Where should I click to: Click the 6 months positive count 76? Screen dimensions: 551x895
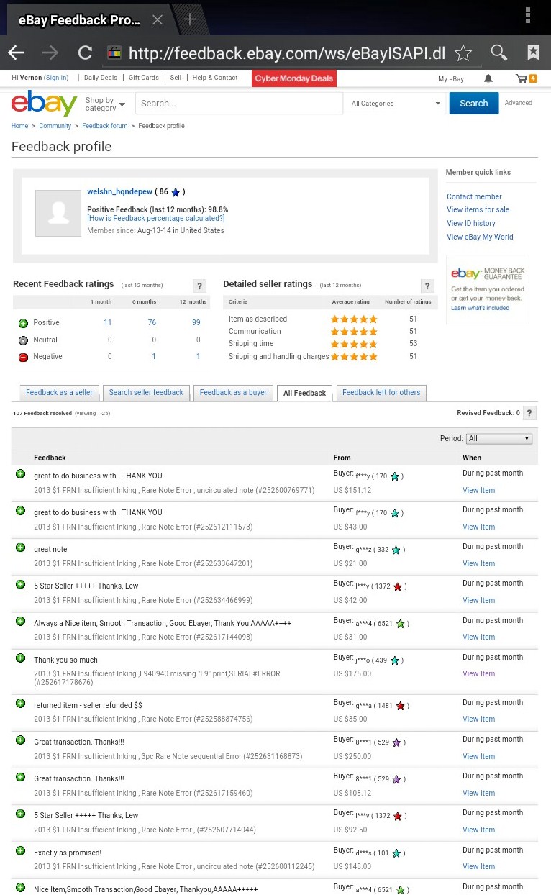pyautogui.click(x=152, y=323)
